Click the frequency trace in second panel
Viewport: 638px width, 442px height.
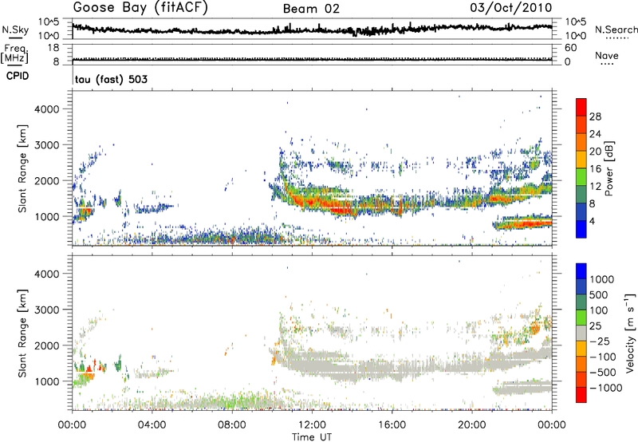tap(312, 59)
